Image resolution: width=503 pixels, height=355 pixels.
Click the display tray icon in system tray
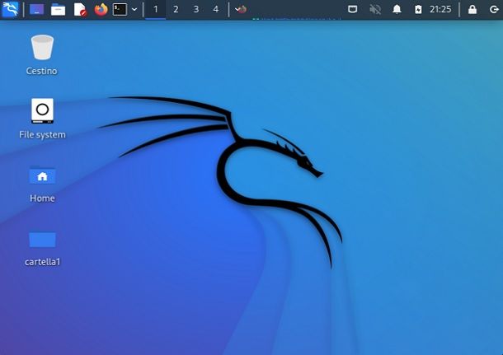pyautogui.click(x=353, y=10)
